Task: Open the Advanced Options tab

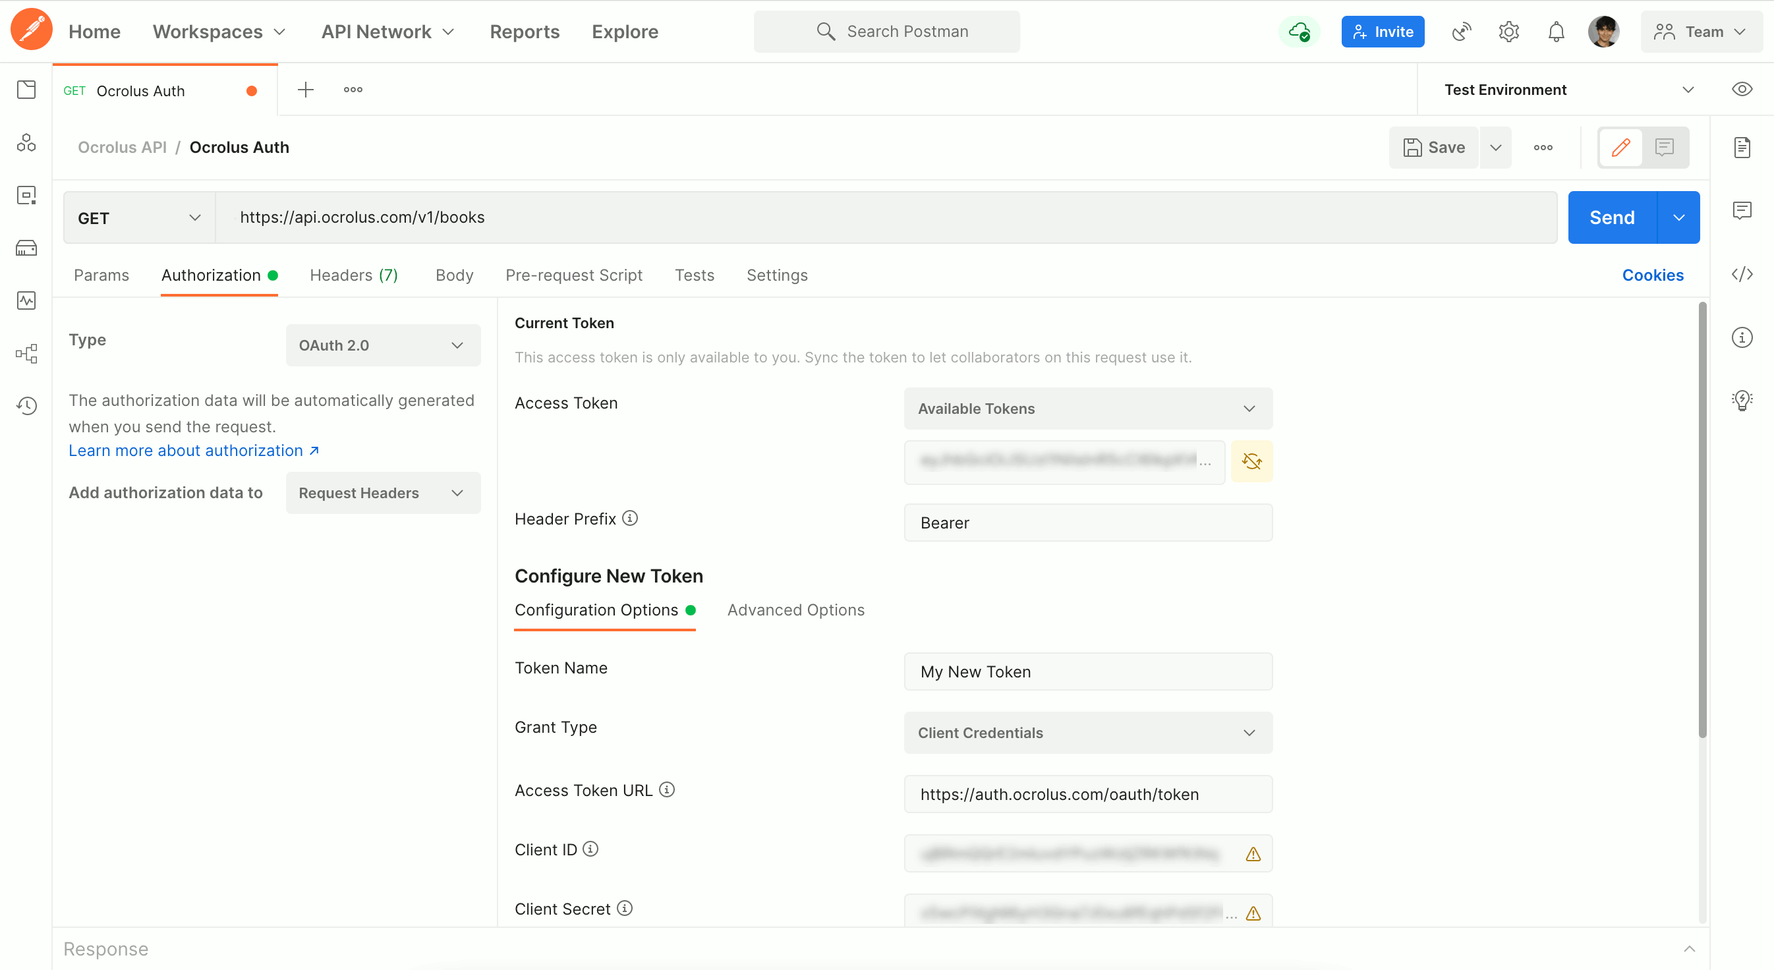Action: tap(795, 610)
